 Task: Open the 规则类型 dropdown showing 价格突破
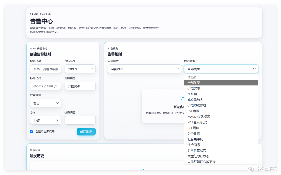(80, 86)
